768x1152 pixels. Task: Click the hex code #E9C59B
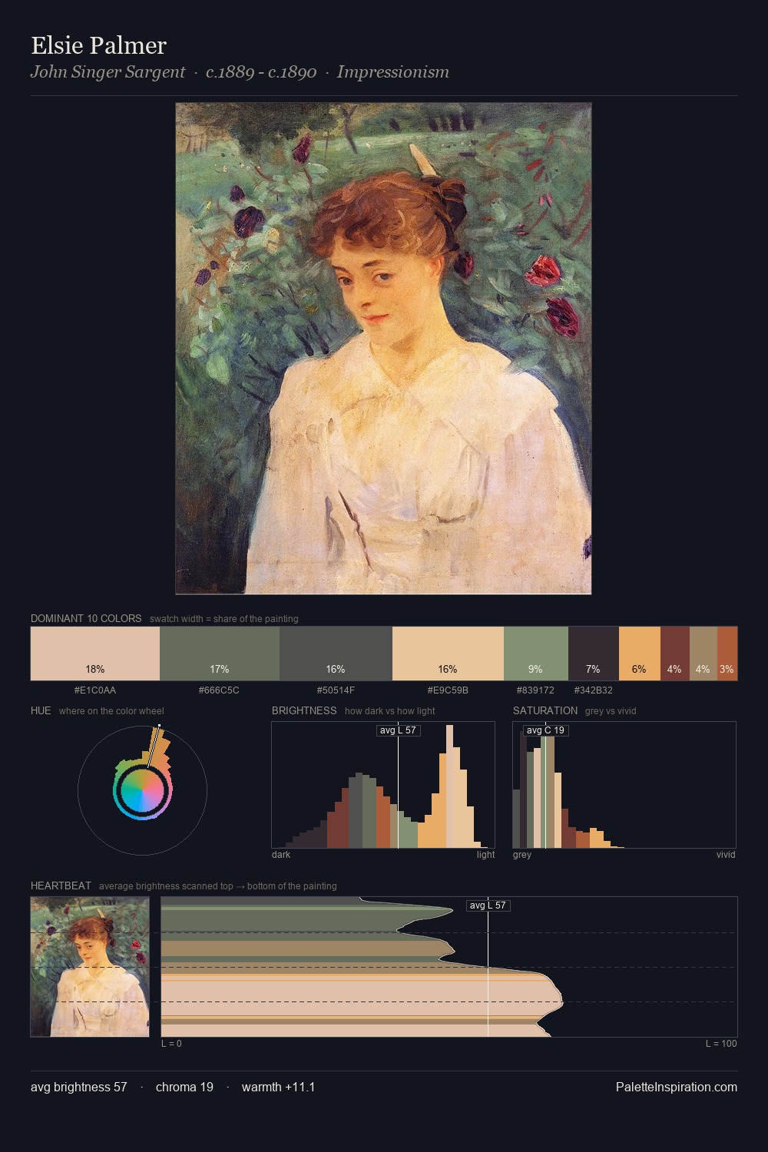(x=448, y=690)
